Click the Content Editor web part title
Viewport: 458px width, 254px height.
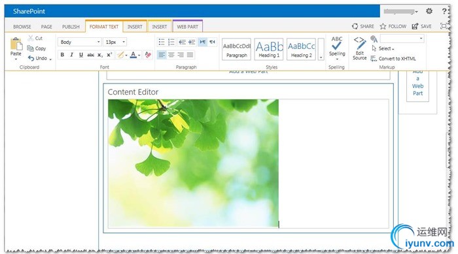(x=133, y=92)
